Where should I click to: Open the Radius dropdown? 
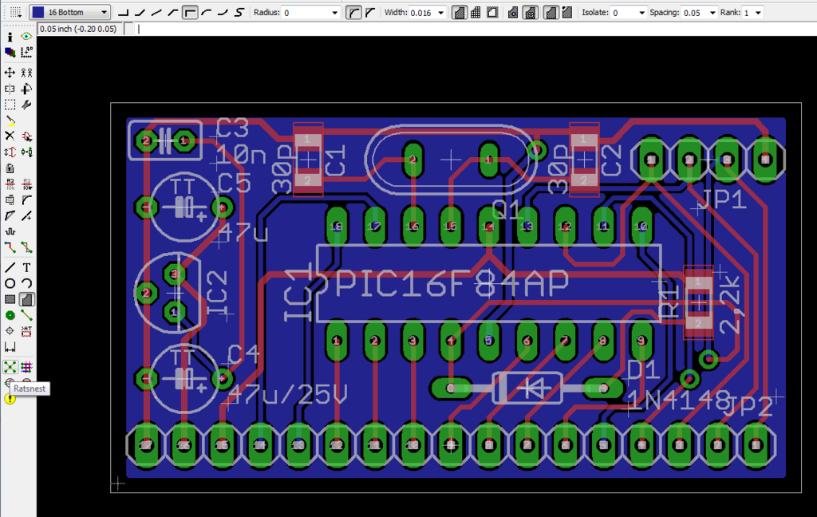tap(334, 13)
